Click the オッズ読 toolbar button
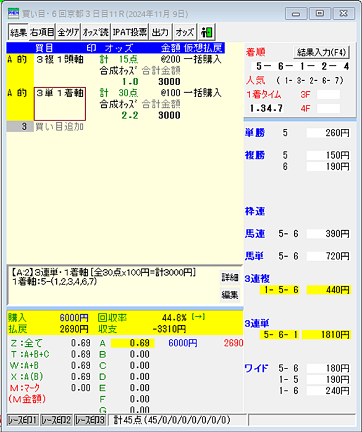The height and width of the screenshot is (432, 362). click(95, 32)
